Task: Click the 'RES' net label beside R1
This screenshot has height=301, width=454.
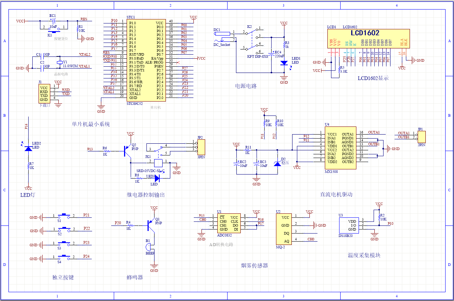Action: coord(84,19)
